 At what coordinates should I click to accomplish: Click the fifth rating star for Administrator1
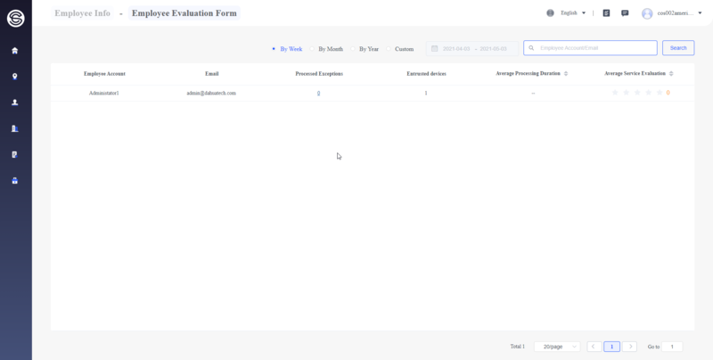[x=660, y=93]
